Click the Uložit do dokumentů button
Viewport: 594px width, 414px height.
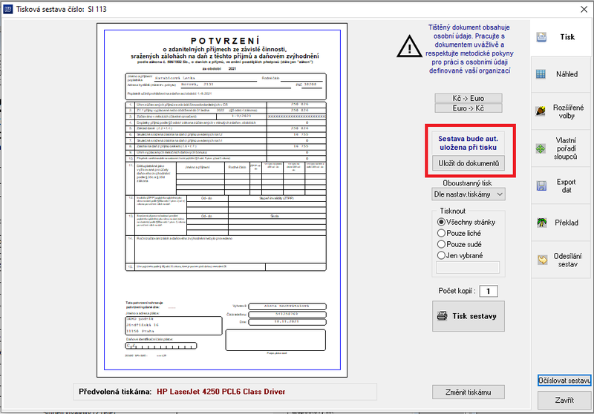point(469,163)
